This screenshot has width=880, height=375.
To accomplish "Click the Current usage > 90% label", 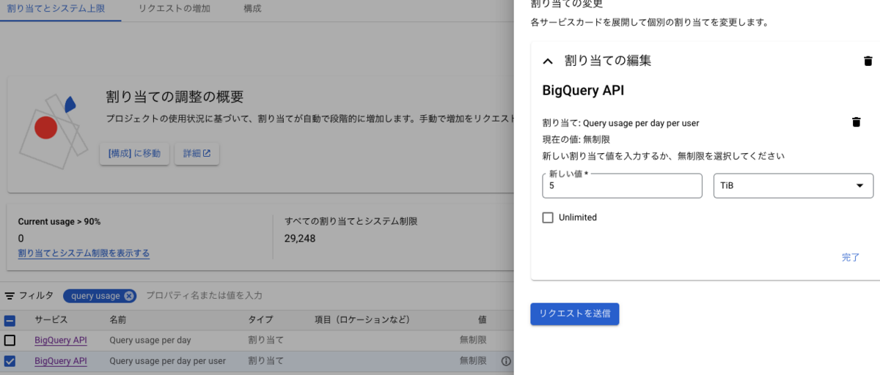I will (59, 221).
